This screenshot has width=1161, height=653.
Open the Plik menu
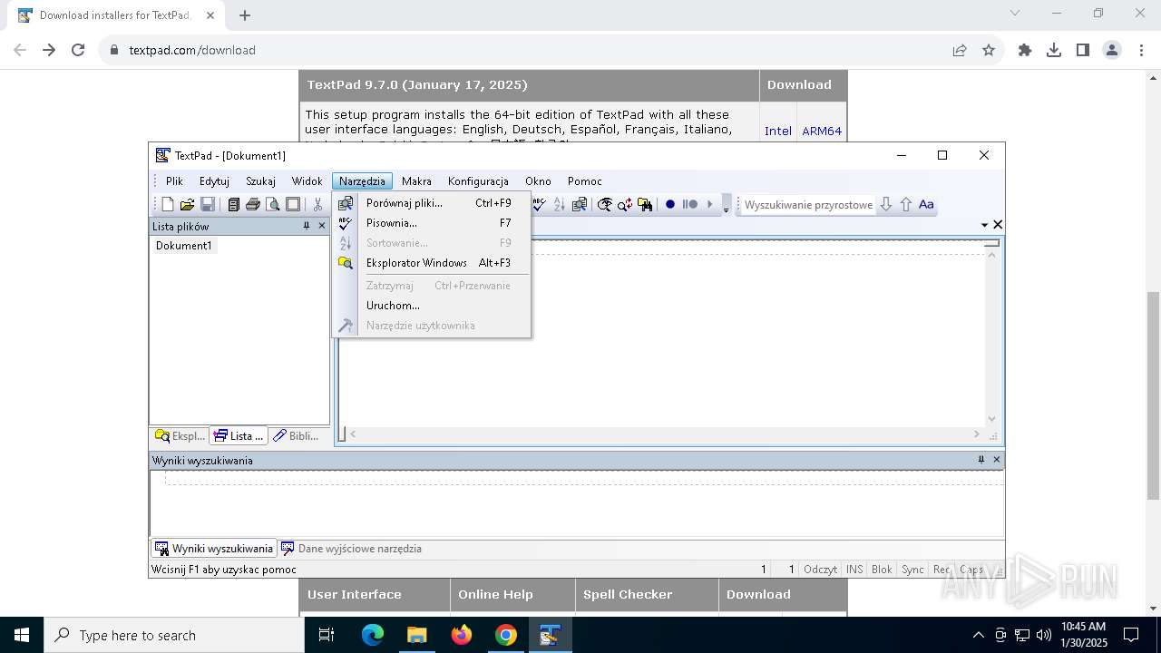coord(174,181)
